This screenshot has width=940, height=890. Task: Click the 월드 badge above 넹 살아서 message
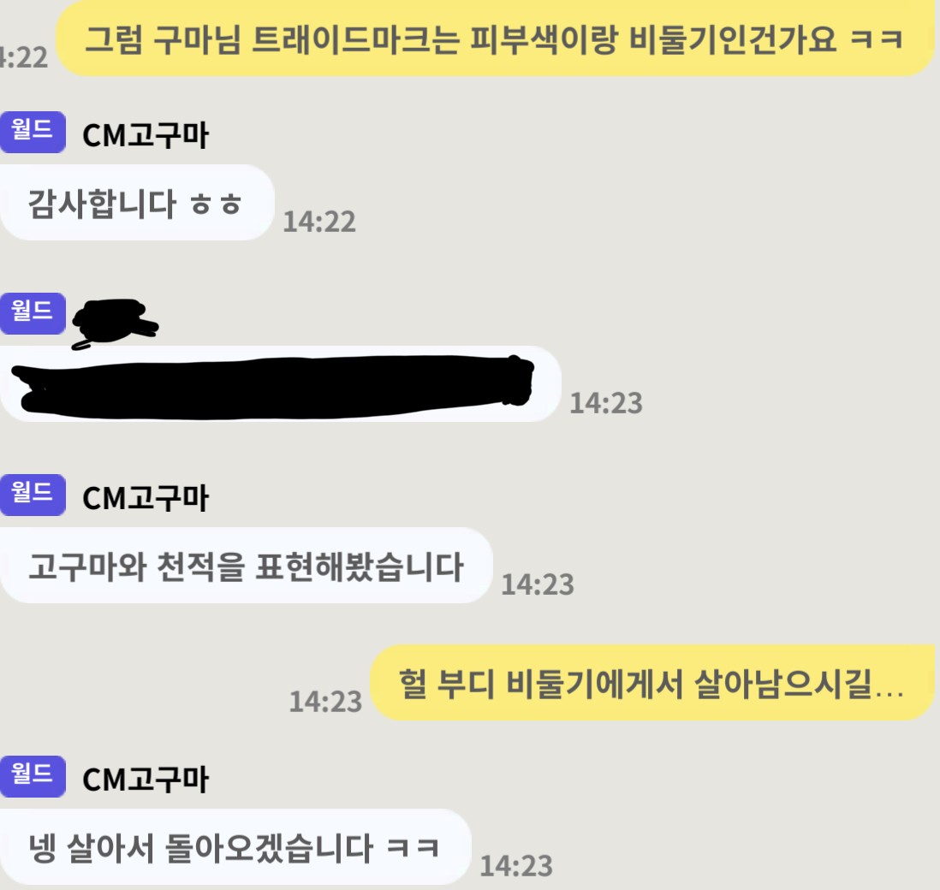coord(33,776)
